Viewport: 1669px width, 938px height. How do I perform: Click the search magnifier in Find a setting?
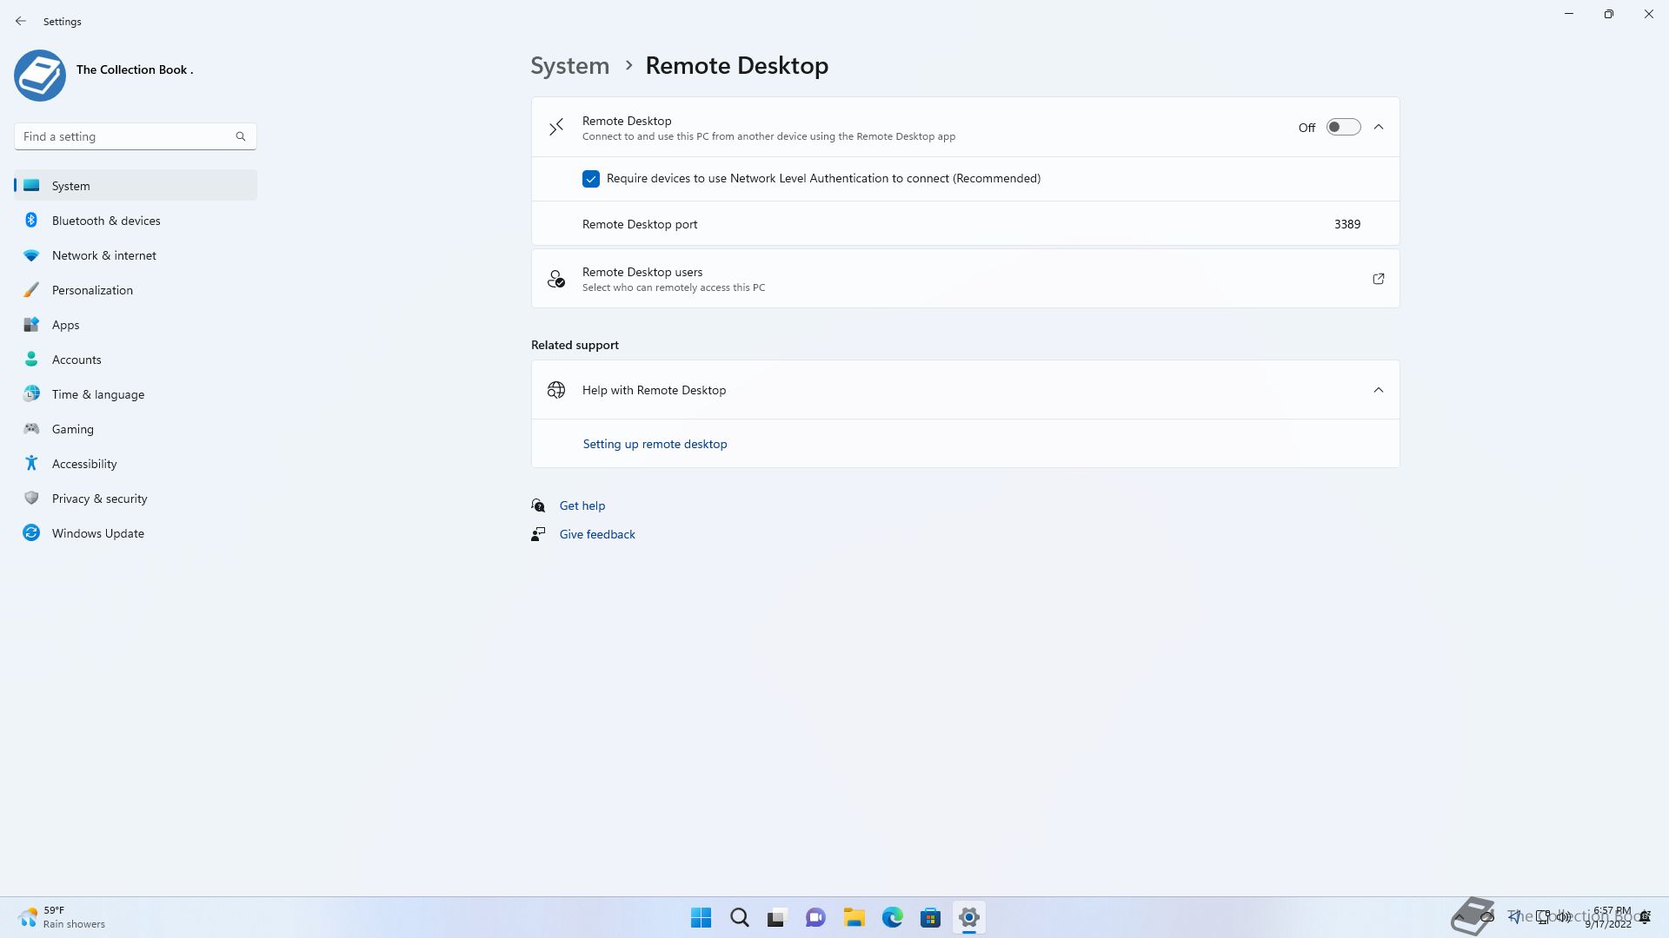coord(241,136)
